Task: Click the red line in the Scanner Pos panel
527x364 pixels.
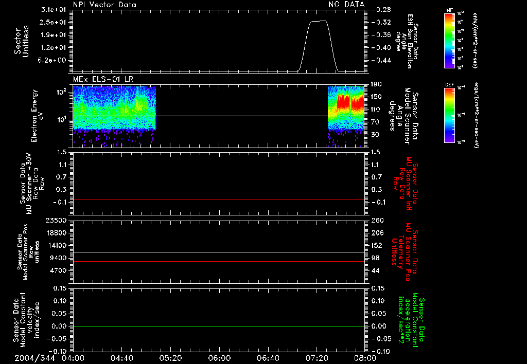Action: click(218, 261)
